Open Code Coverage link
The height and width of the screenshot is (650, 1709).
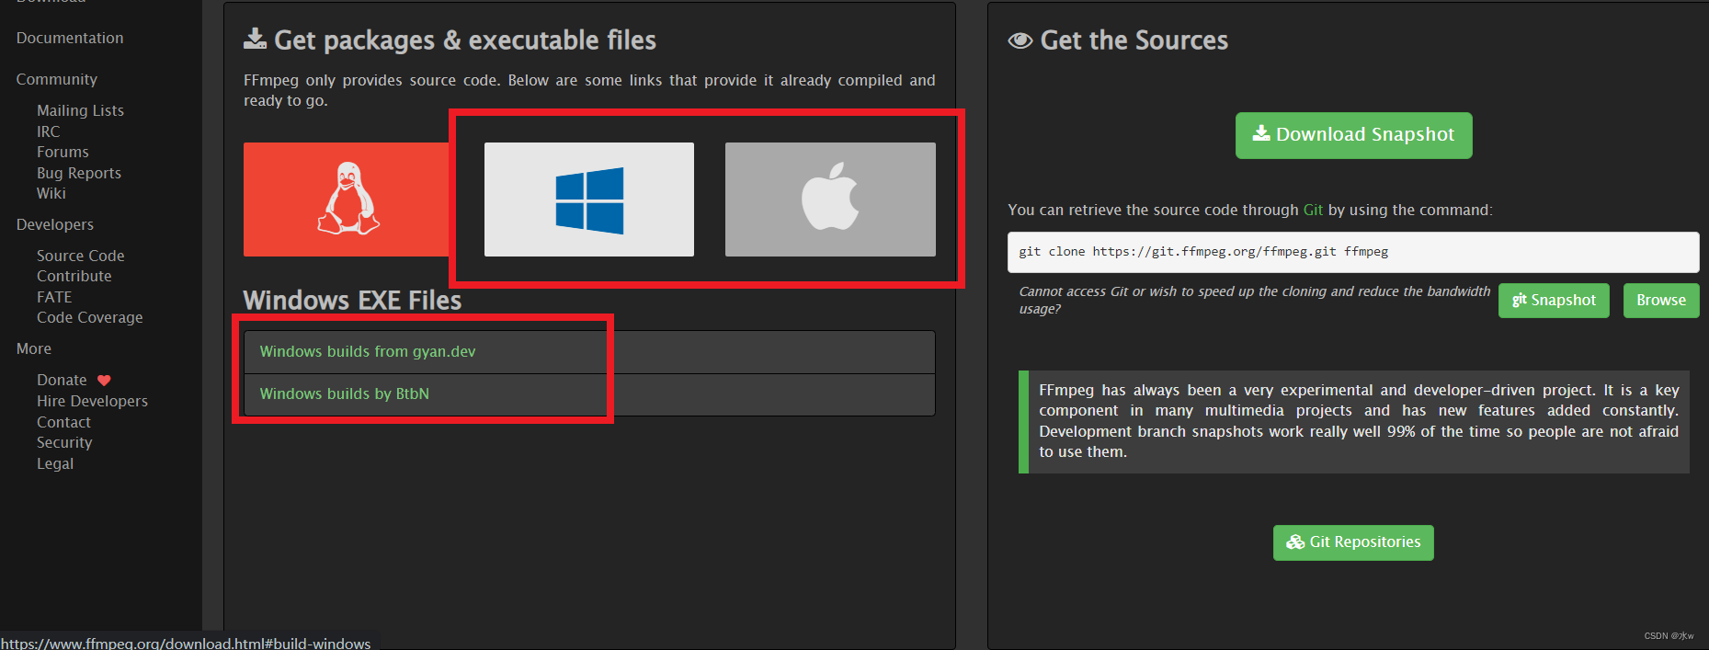(x=90, y=317)
